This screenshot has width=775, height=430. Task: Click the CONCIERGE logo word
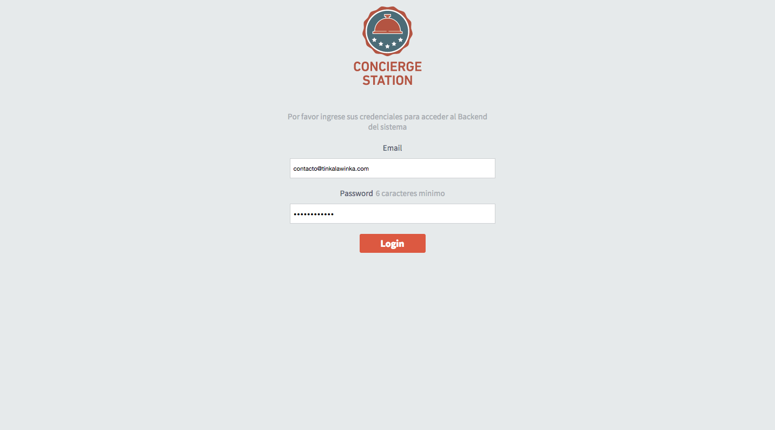pos(387,66)
